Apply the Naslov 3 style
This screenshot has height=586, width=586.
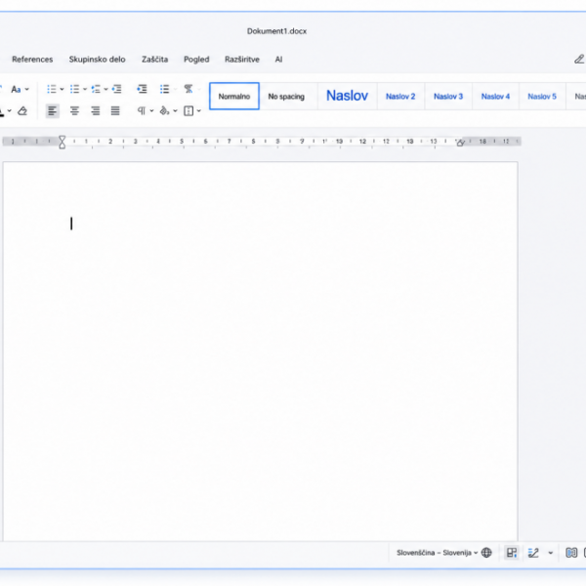tap(448, 97)
